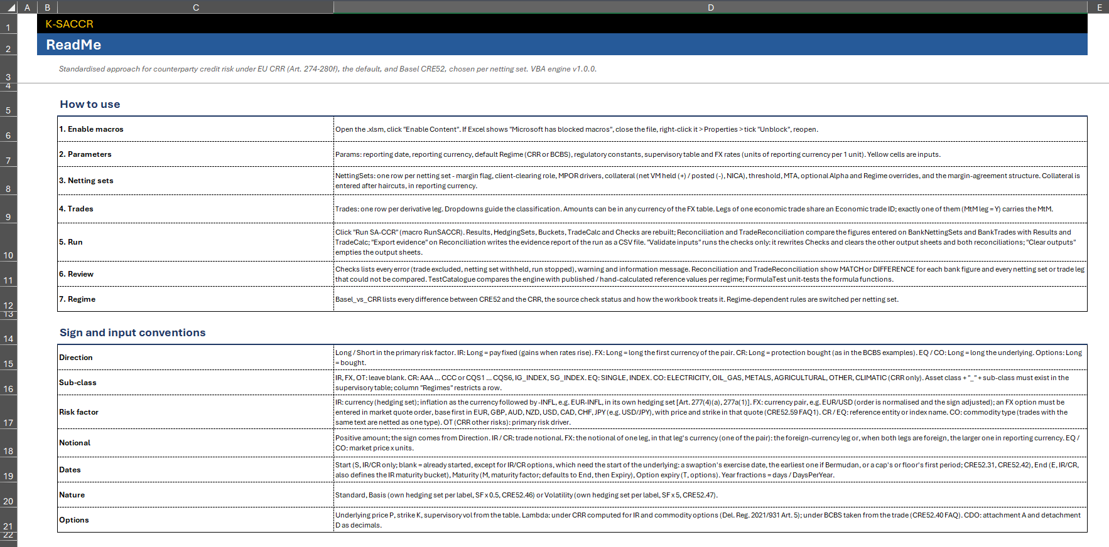Select the '3. Netting sets' cell
The image size is (1109, 547).
196,181
